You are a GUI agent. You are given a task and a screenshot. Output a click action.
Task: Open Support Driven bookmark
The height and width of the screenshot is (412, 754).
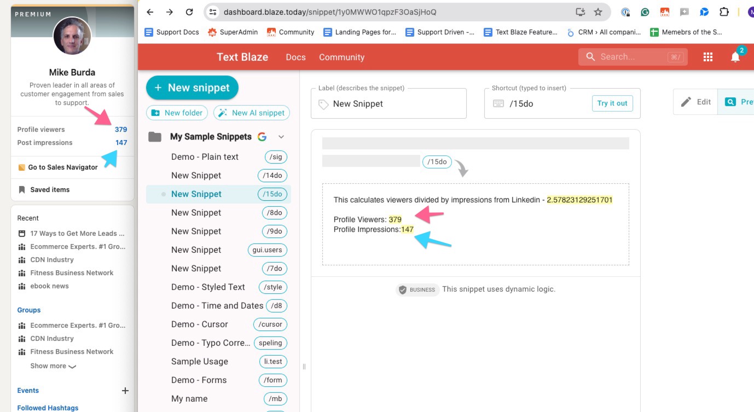[440, 32]
